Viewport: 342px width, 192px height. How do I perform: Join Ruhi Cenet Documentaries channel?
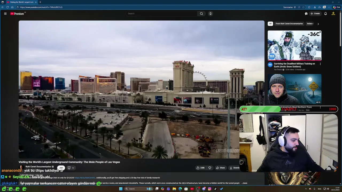(x=61, y=168)
